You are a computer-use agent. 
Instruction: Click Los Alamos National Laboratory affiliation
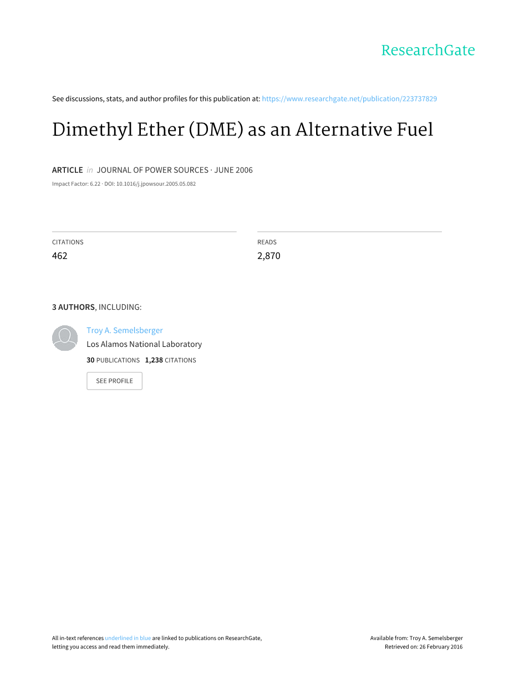point(144,344)
